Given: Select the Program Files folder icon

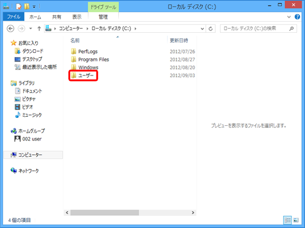Looking at the screenshot, I should 74,60.
